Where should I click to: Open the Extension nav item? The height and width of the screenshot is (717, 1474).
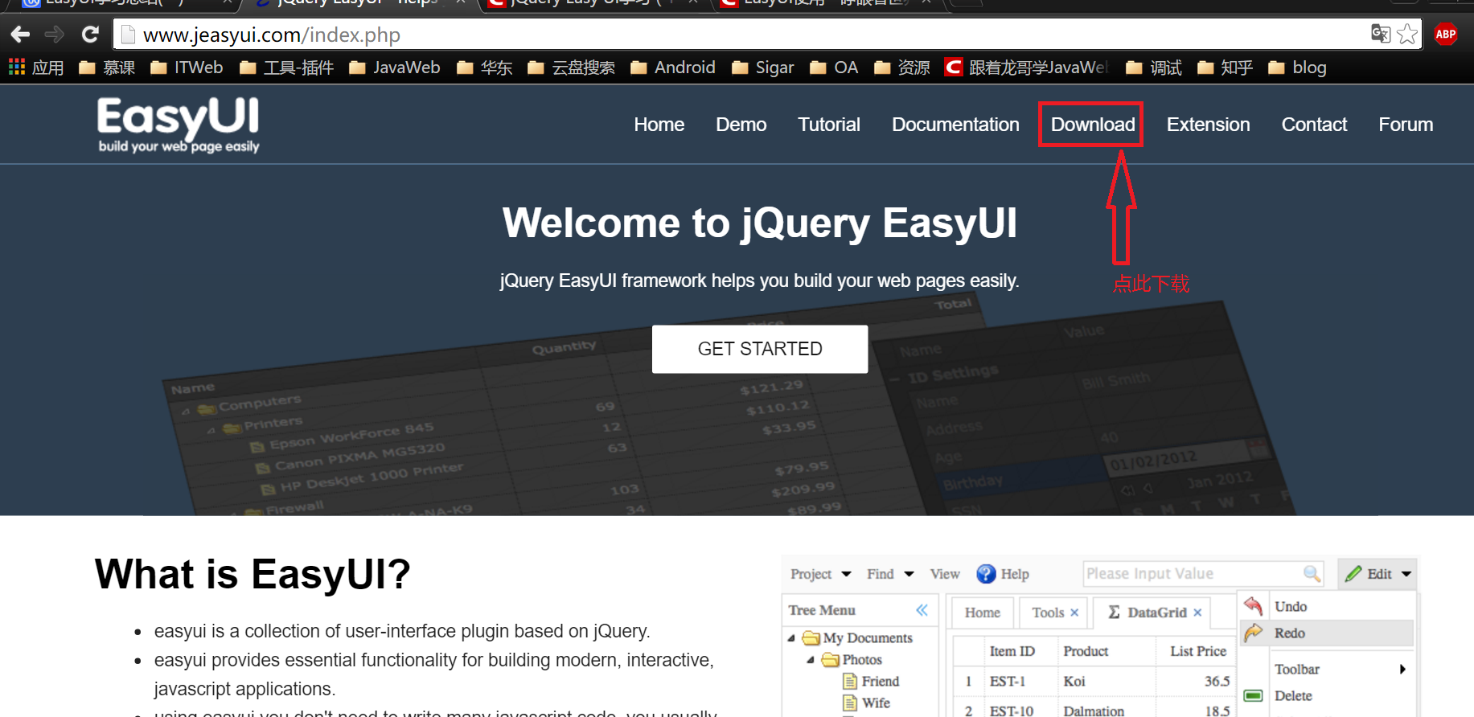(1209, 125)
